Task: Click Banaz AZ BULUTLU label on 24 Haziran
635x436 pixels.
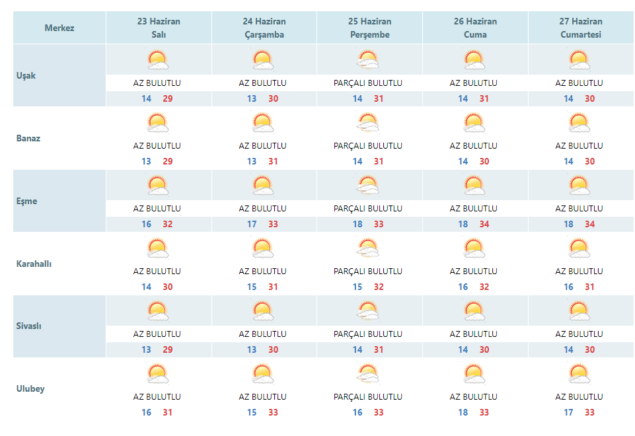Action: (263, 146)
